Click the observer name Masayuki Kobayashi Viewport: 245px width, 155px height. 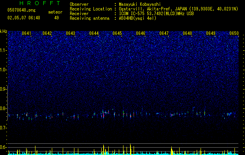[x=140, y=4]
